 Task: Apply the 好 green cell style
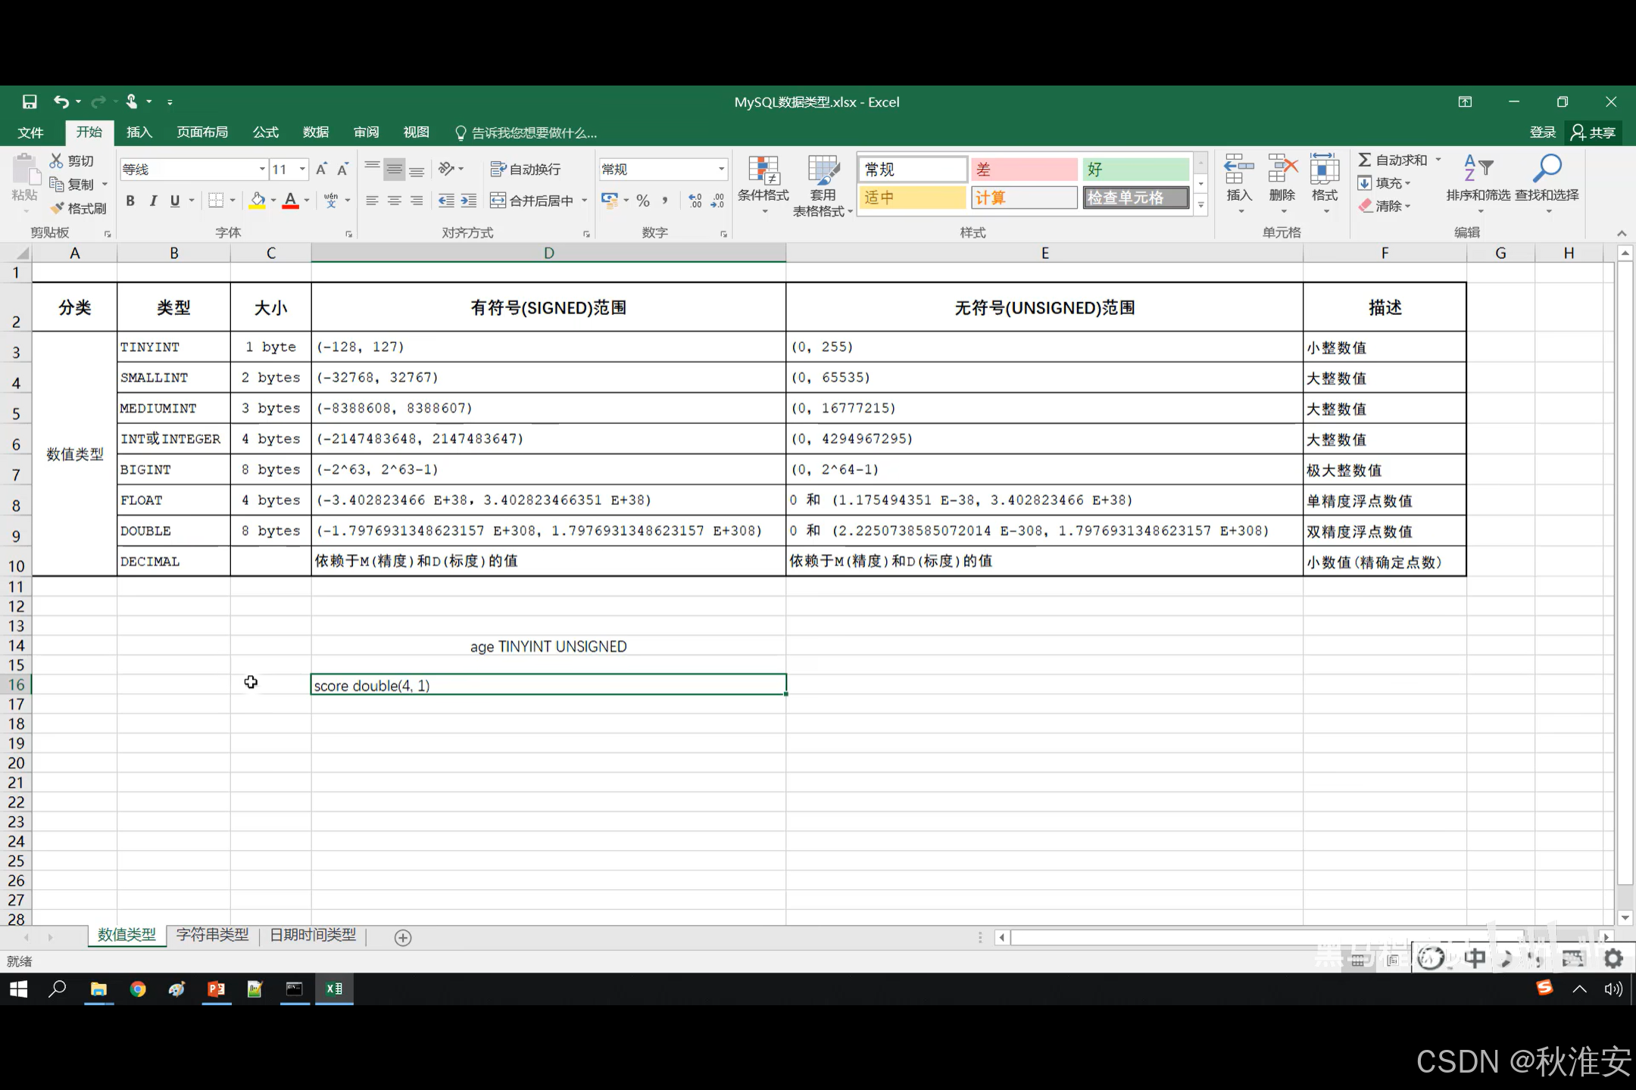1135,169
